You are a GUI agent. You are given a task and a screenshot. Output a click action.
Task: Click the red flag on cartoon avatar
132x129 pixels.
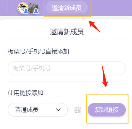[21, 5]
